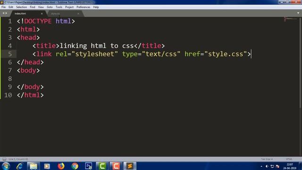Open the File menu
The image size is (302, 170).
[3, 7]
